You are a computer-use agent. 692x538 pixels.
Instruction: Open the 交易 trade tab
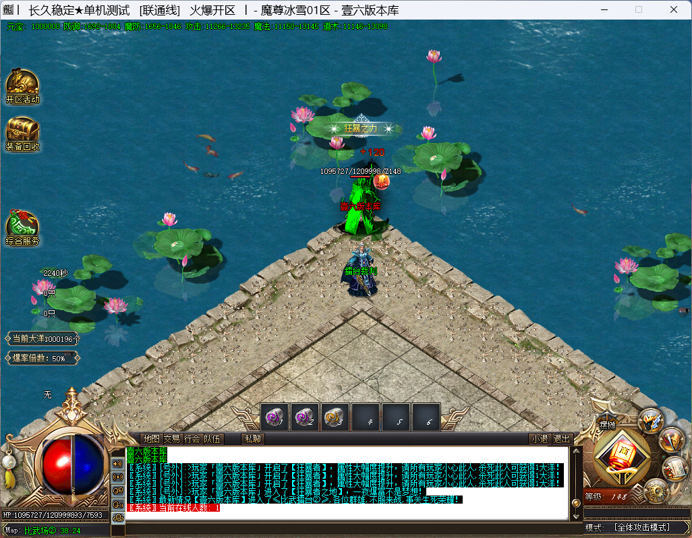(x=172, y=439)
